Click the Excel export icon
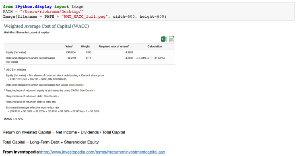This screenshot has width=297, height=156. click(x=164, y=39)
